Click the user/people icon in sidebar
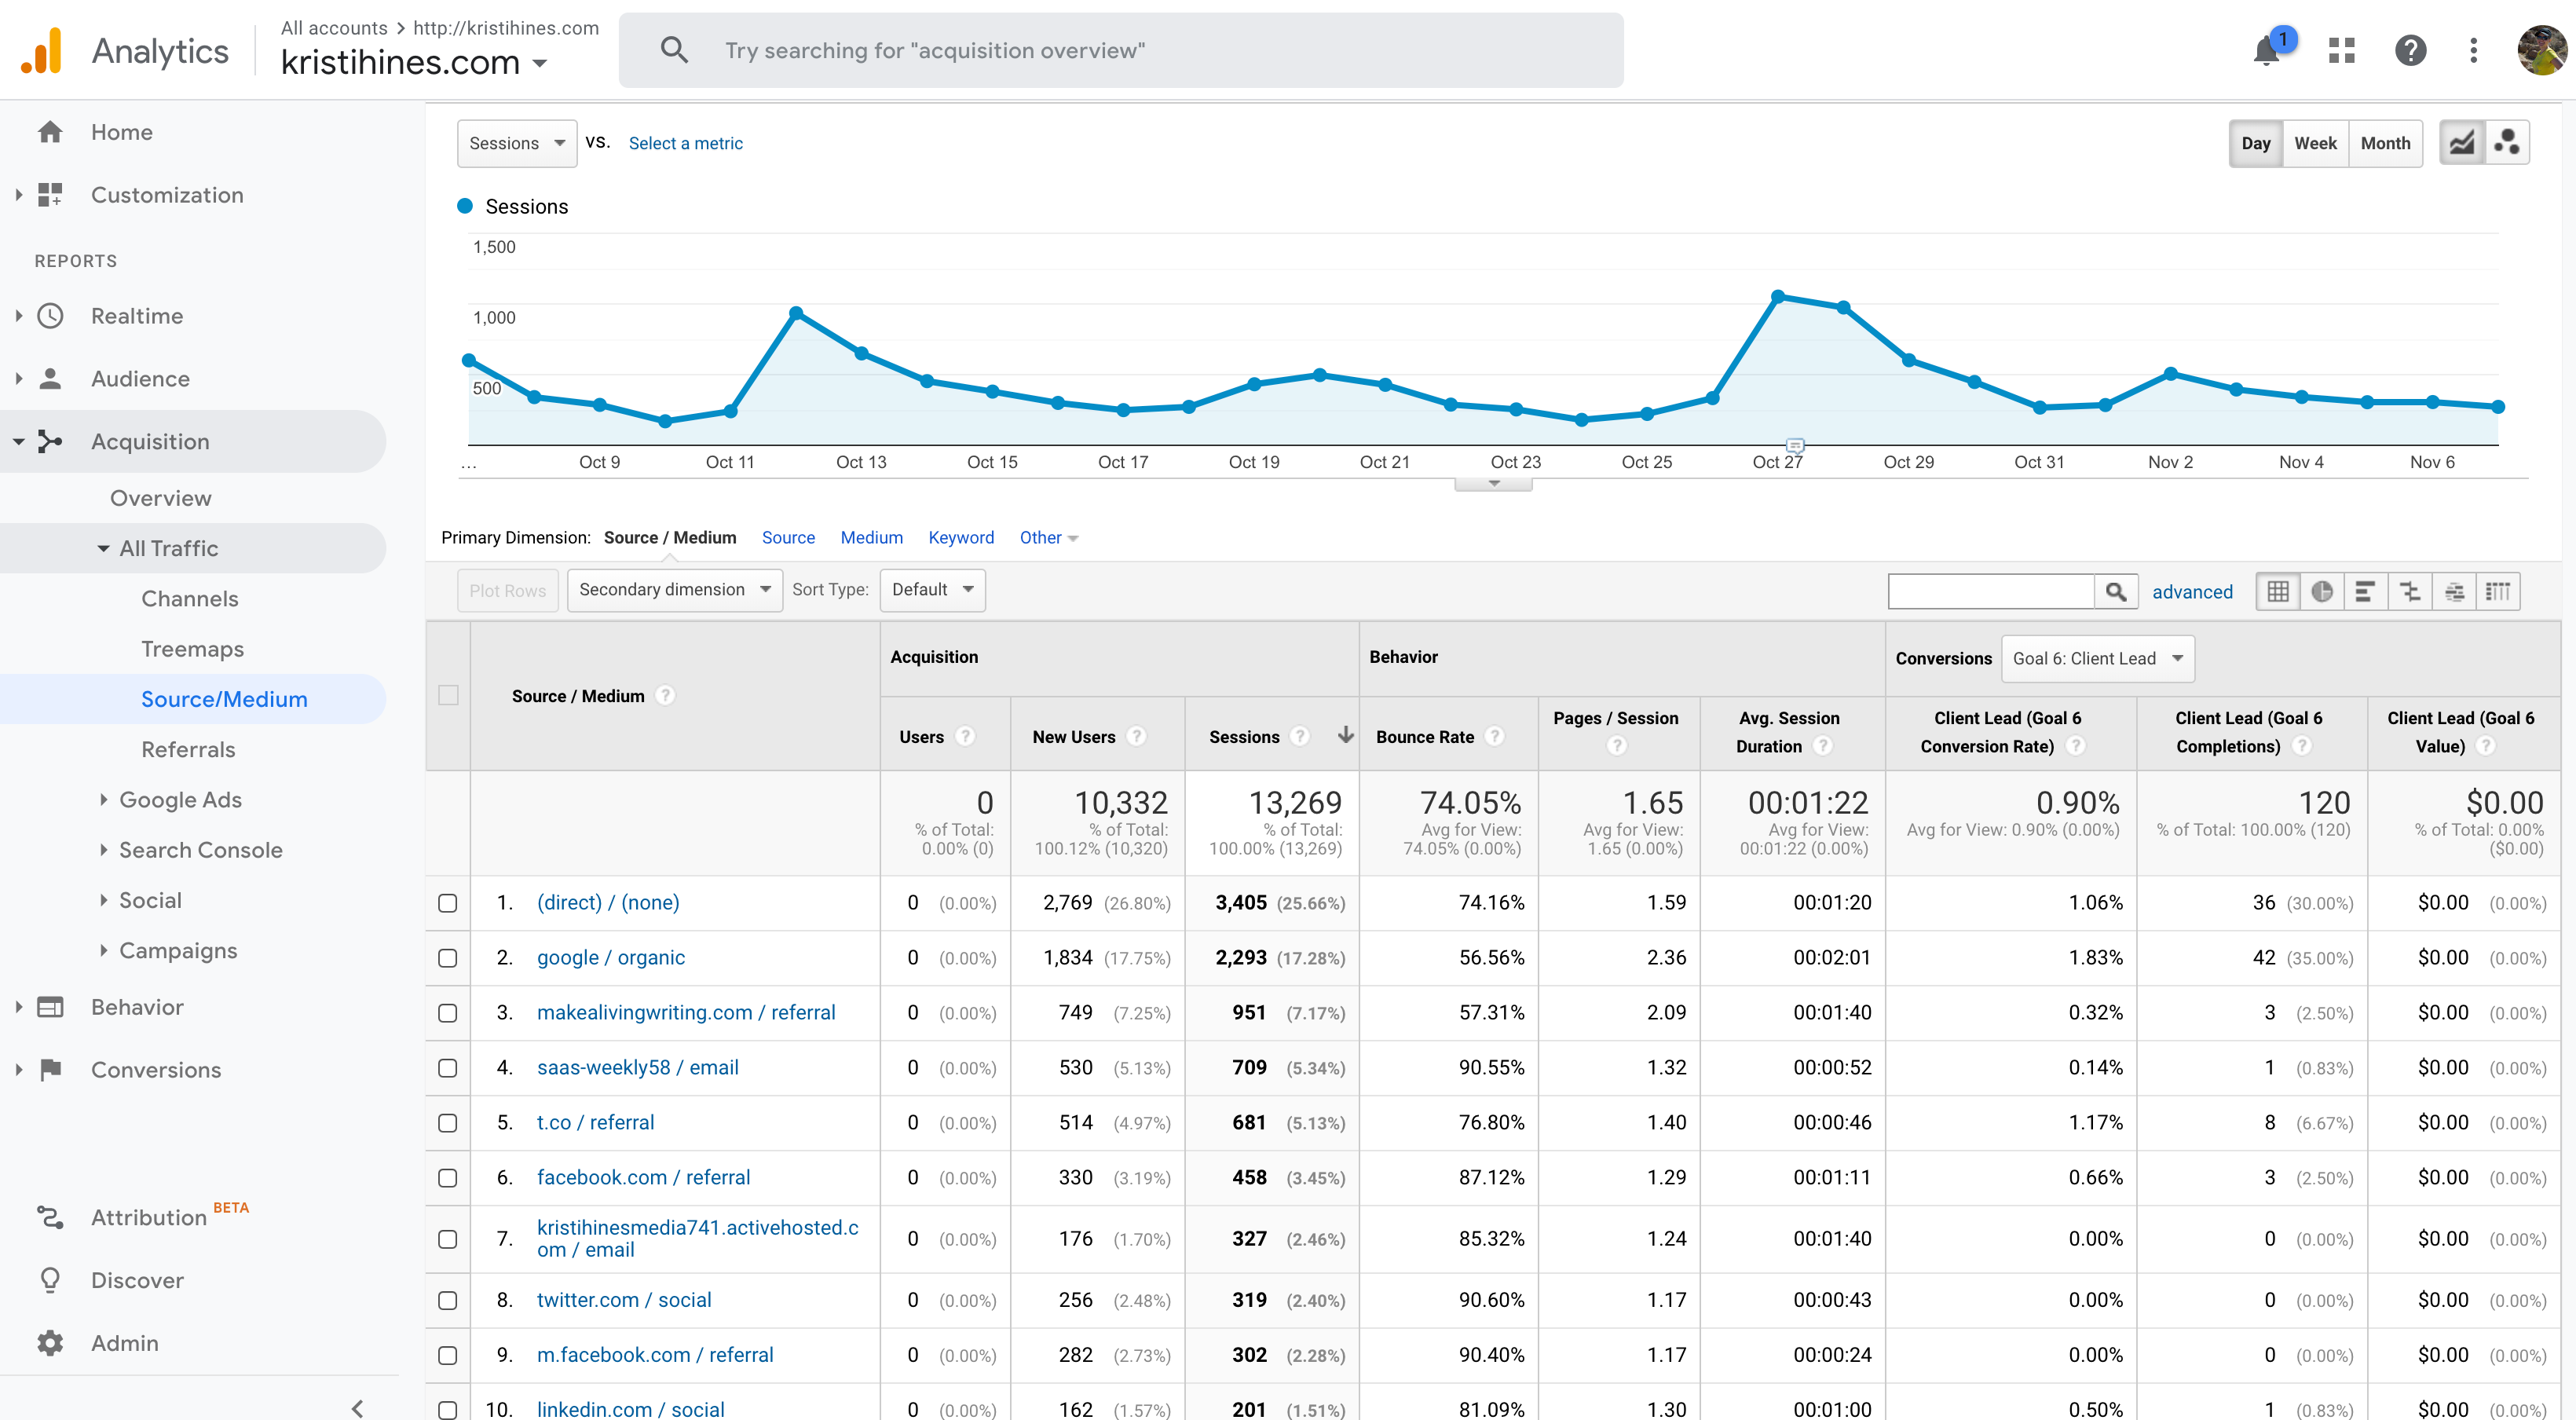 49,378
